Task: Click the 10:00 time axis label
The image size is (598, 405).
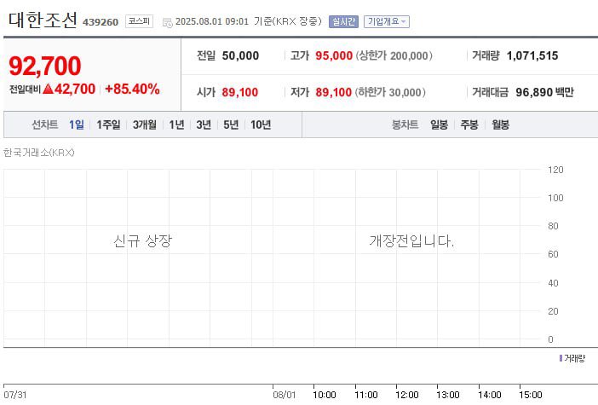Action: [x=325, y=395]
